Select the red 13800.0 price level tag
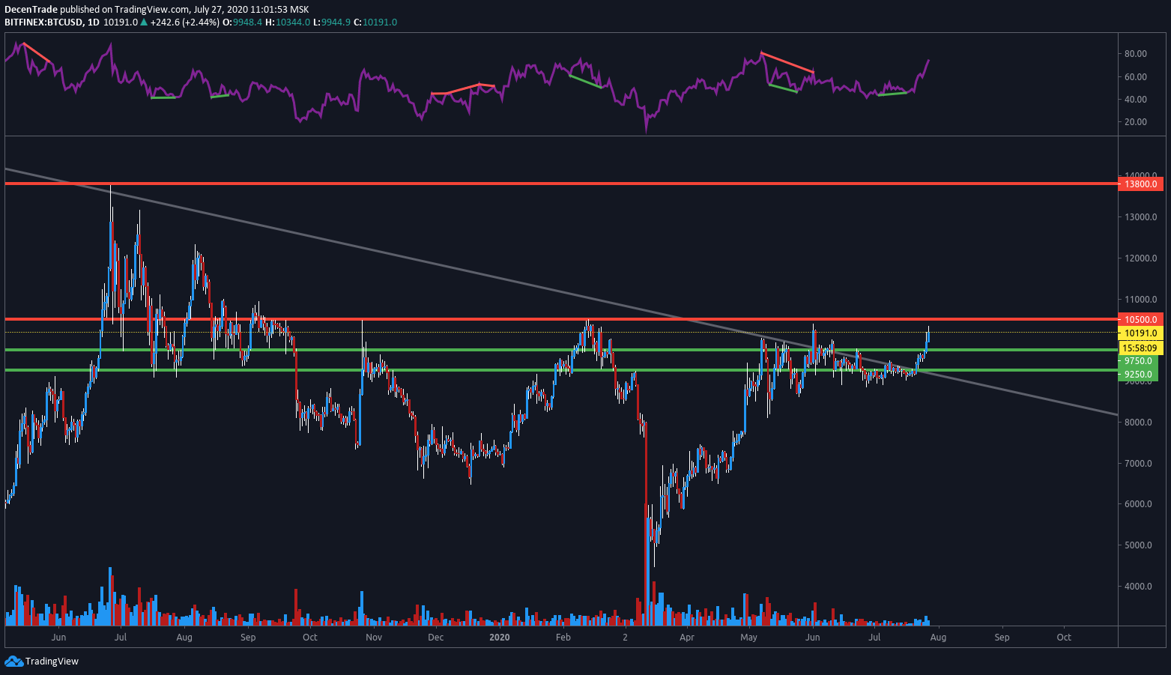The image size is (1171, 675). [x=1140, y=184]
